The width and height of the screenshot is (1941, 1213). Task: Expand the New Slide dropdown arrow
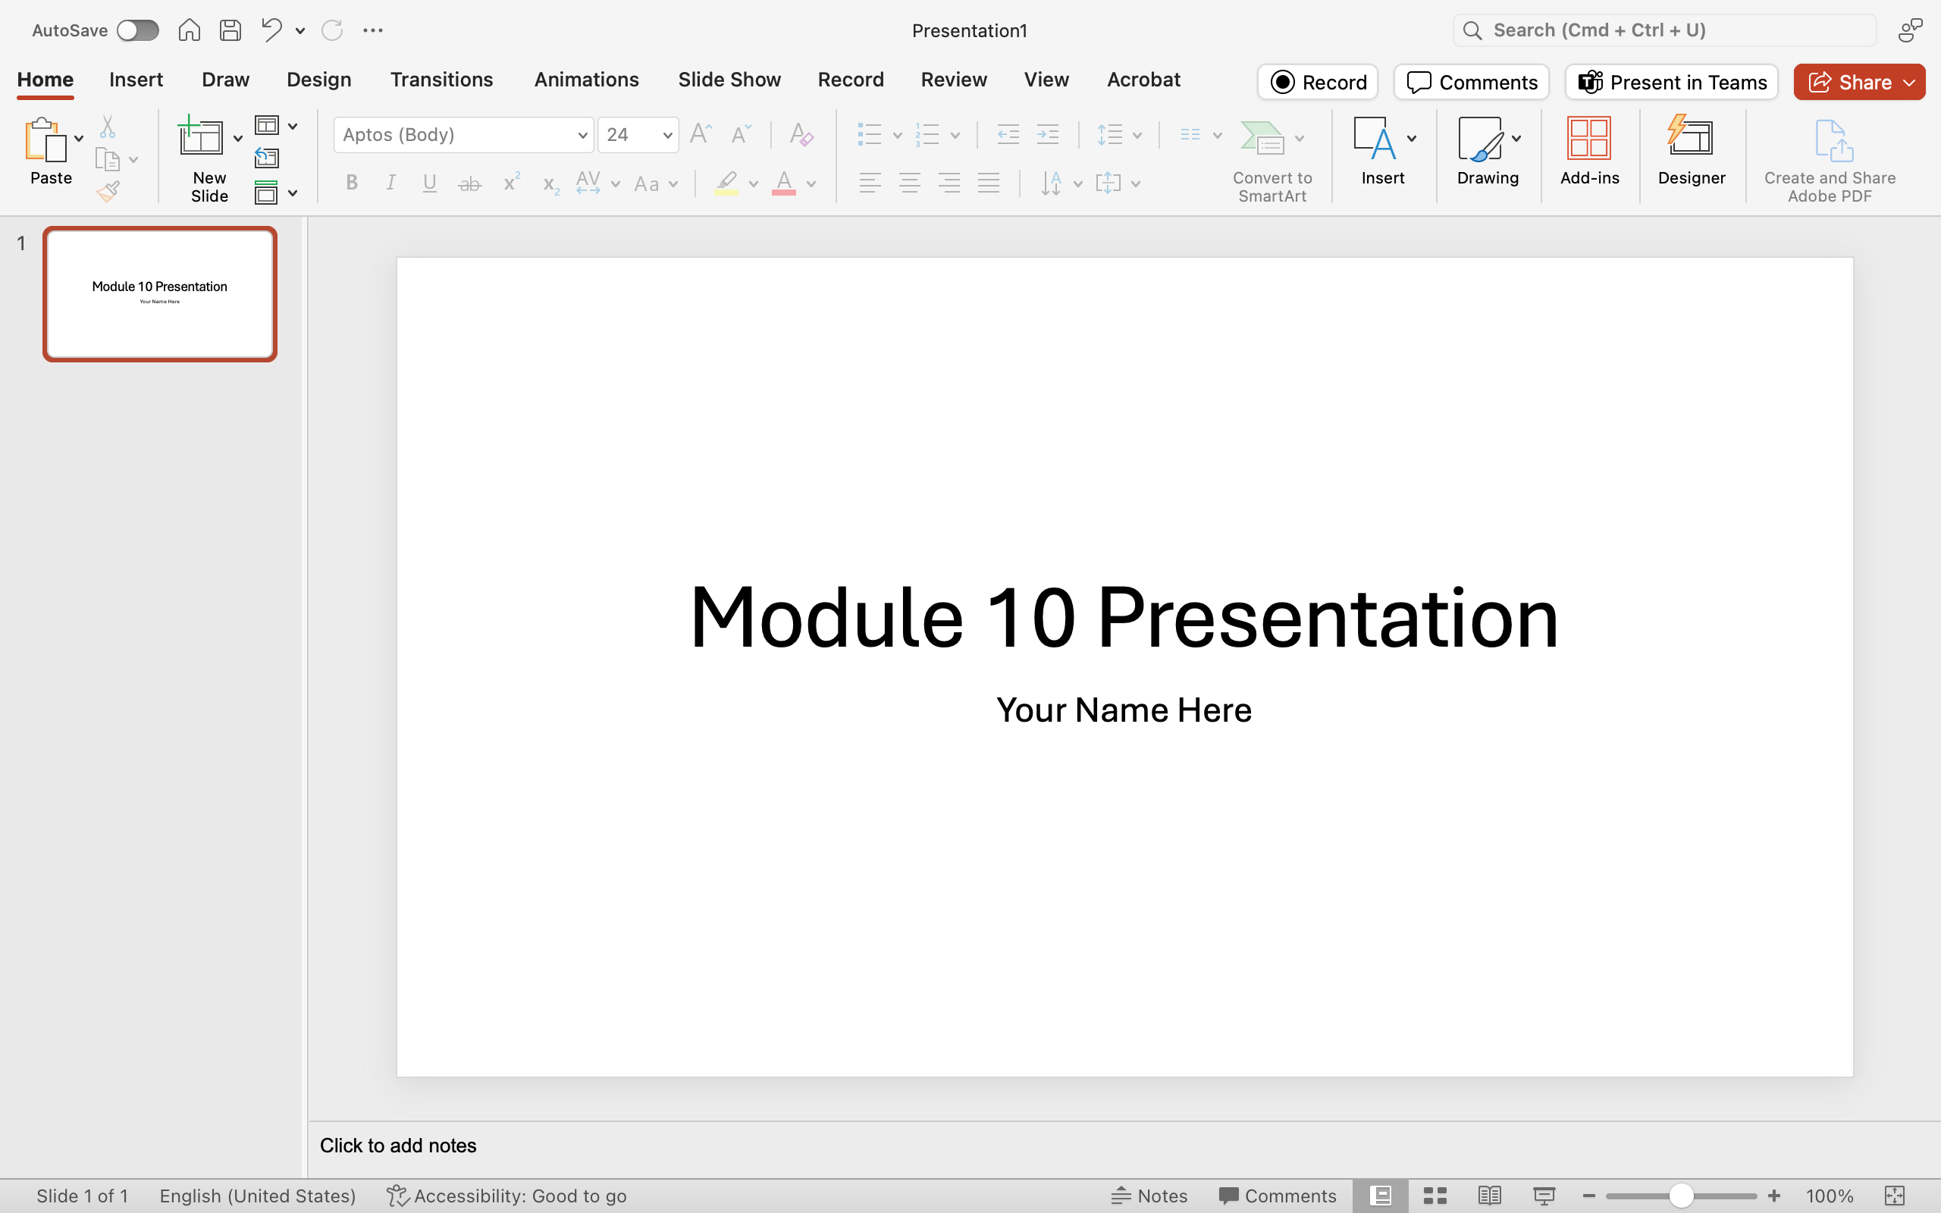(237, 139)
